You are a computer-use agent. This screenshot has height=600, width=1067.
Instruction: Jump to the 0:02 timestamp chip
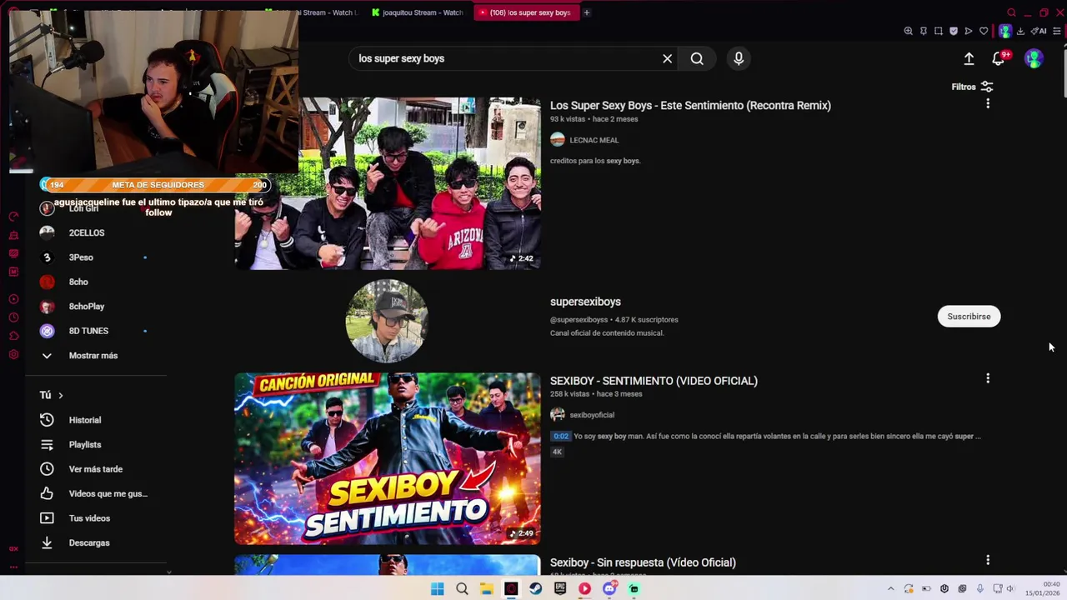(x=561, y=436)
